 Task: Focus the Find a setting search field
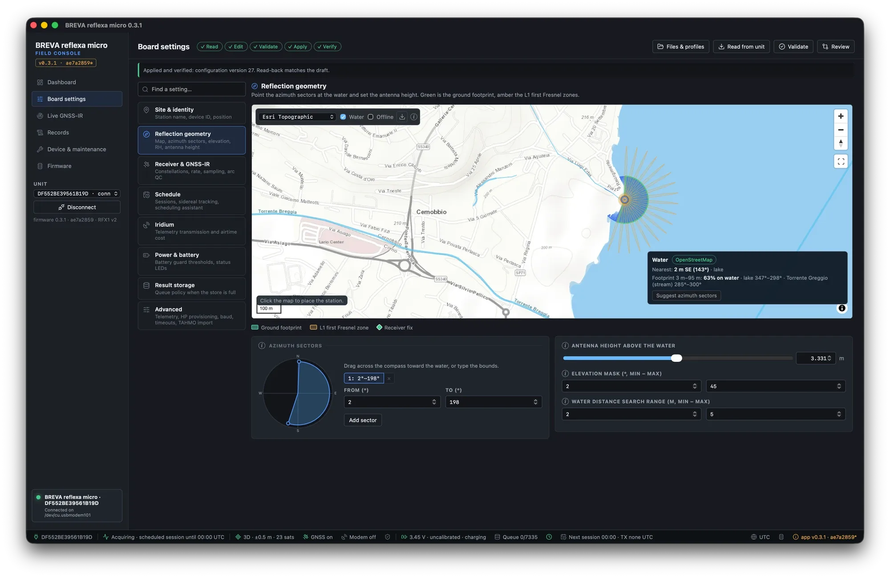[x=192, y=89]
